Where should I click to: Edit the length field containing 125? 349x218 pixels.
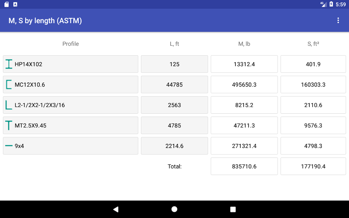(174, 64)
